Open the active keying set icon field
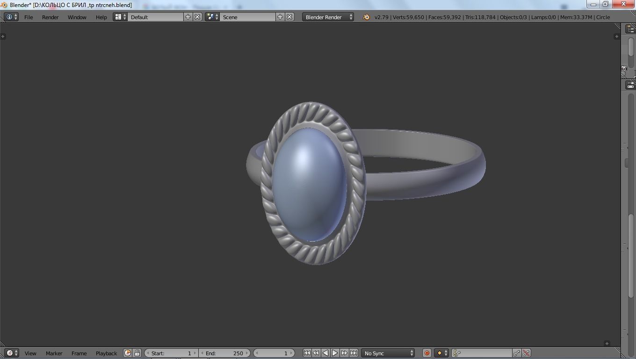 [x=456, y=353]
